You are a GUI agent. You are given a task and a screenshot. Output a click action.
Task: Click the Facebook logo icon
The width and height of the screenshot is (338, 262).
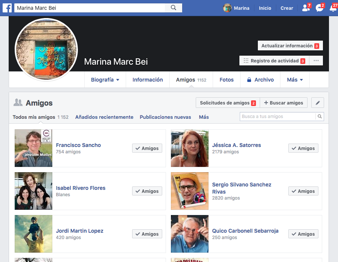click(x=7, y=8)
